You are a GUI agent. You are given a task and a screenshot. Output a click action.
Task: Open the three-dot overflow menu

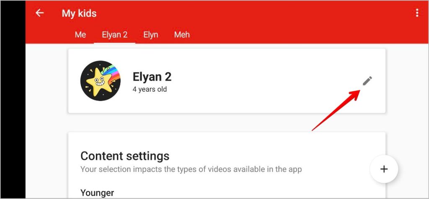coord(417,13)
